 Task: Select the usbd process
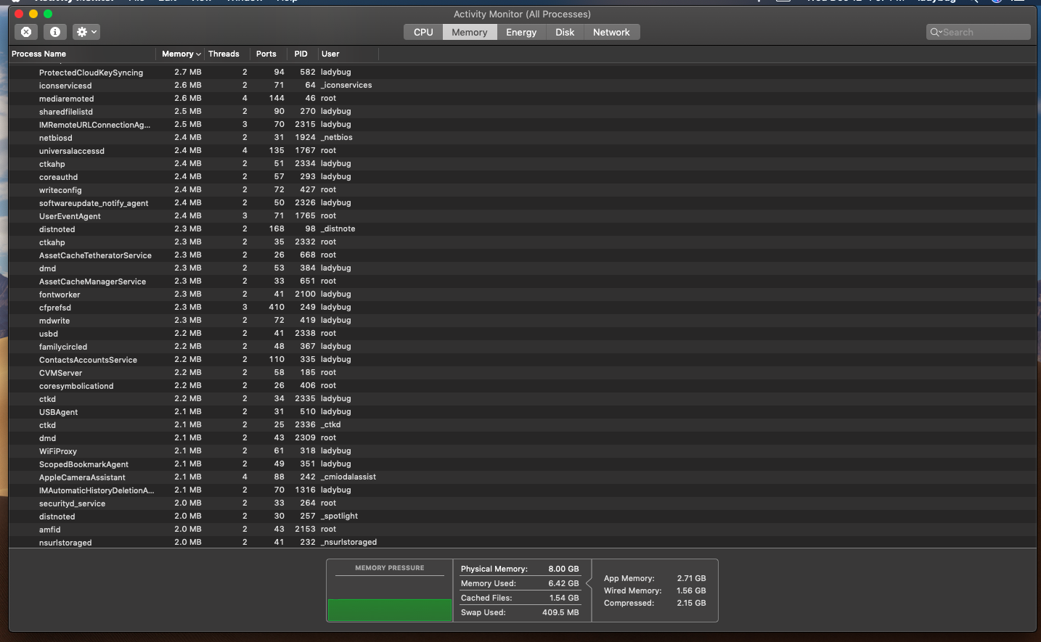(522, 334)
